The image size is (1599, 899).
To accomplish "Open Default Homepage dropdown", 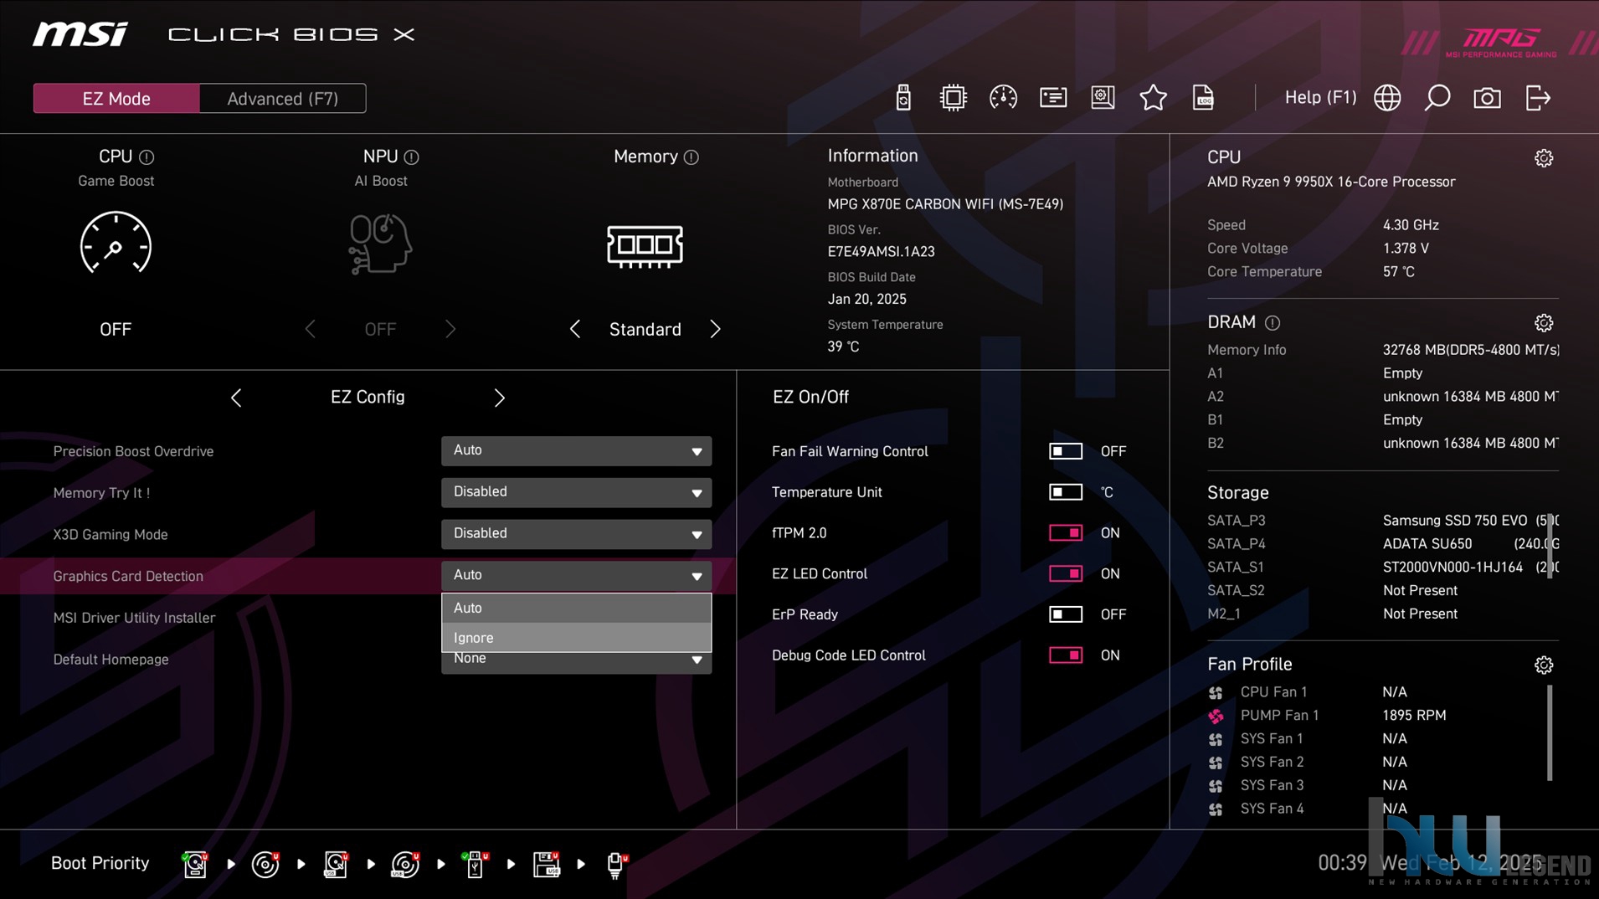I will (x=576, y=663).
